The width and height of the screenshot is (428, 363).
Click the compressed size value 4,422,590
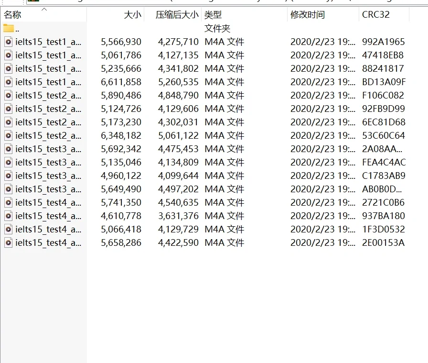point(178,243)
